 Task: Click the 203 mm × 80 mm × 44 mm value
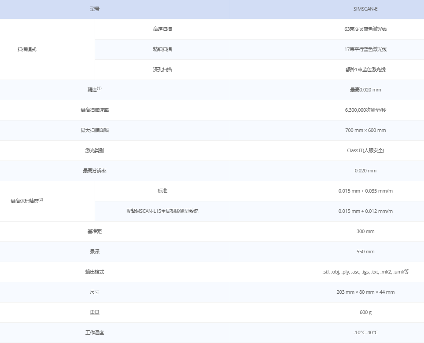pyautogui.click(x=365, y=292)
